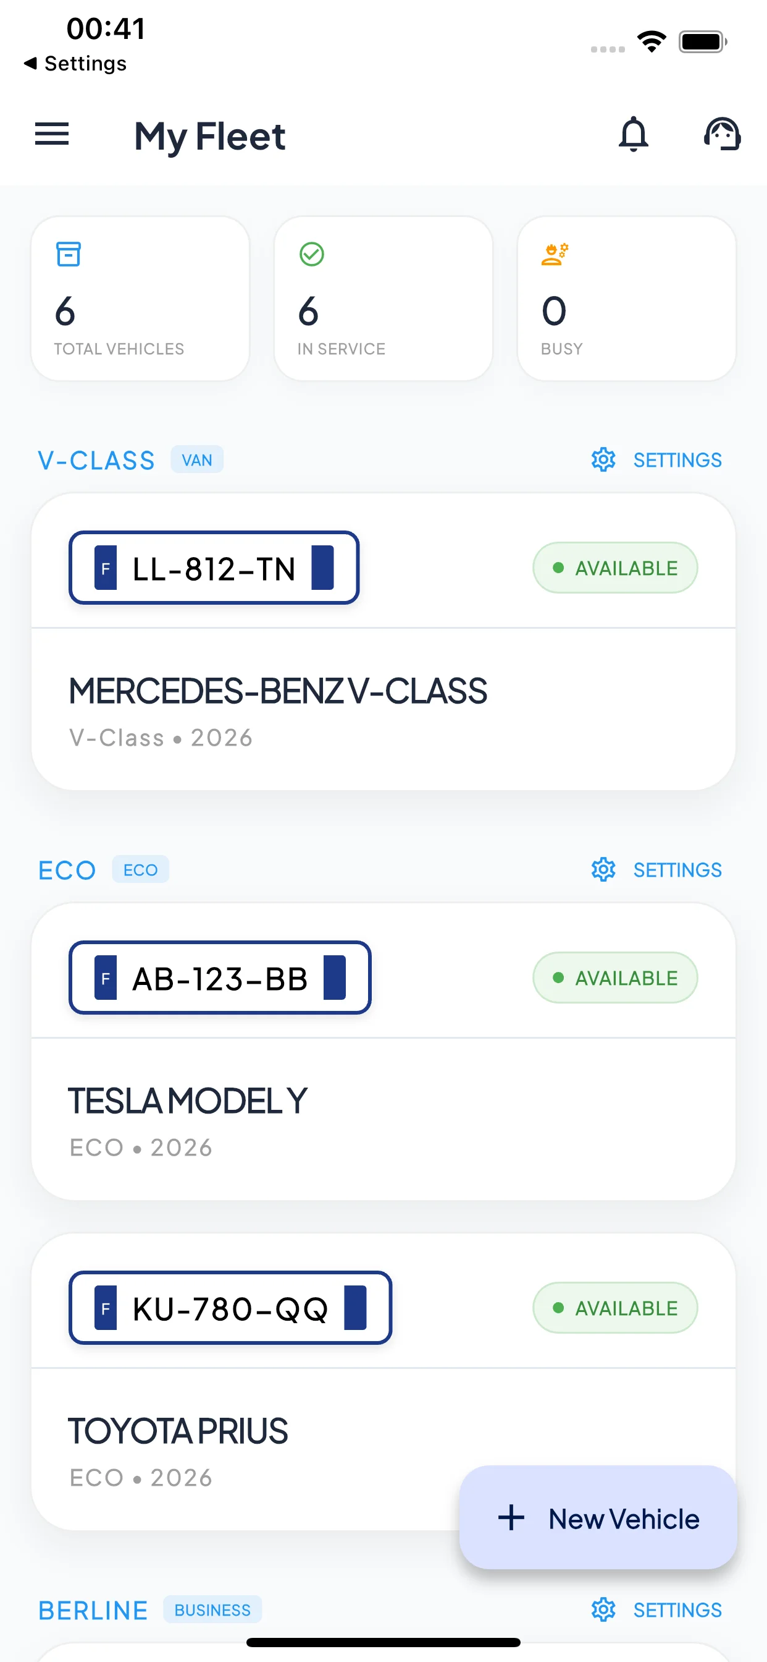767x1662 pixels.
Task: Tap the support headset icon
Action: click(721, 134)
